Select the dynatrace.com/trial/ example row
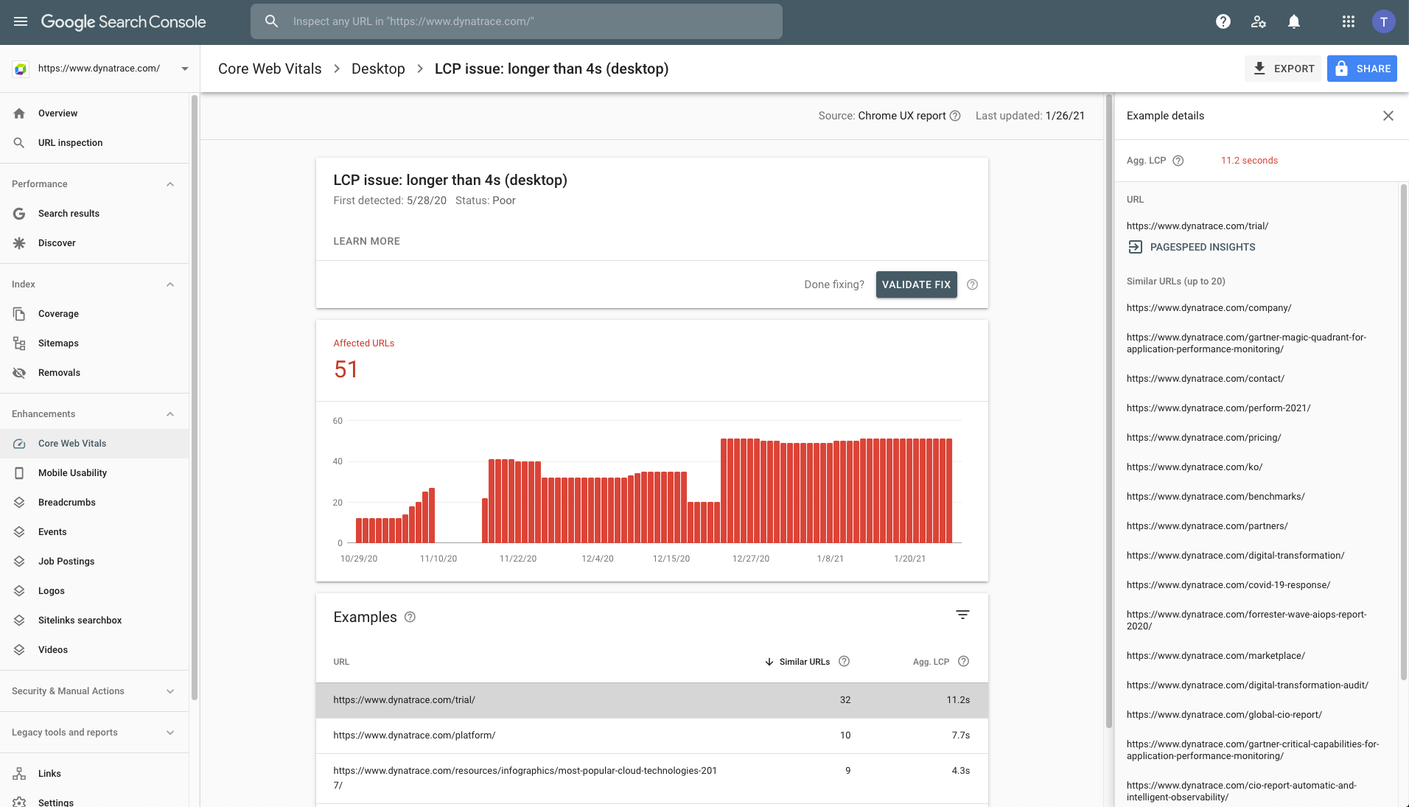The height and width of the screenshot is (807, 1409). 651,700
